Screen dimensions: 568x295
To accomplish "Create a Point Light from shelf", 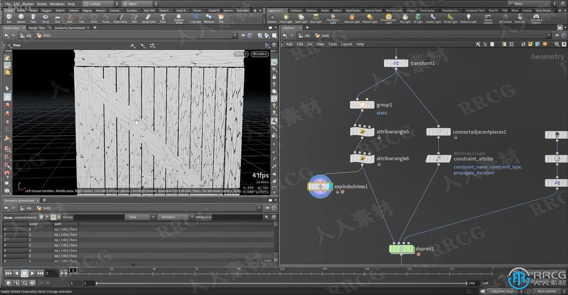I will pos(285,18).
